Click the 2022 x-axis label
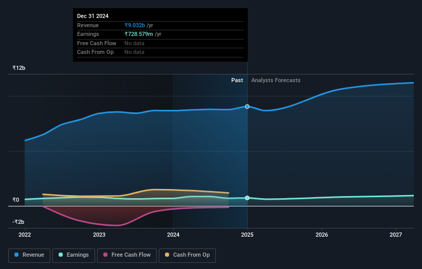 [x=25, y=235]
